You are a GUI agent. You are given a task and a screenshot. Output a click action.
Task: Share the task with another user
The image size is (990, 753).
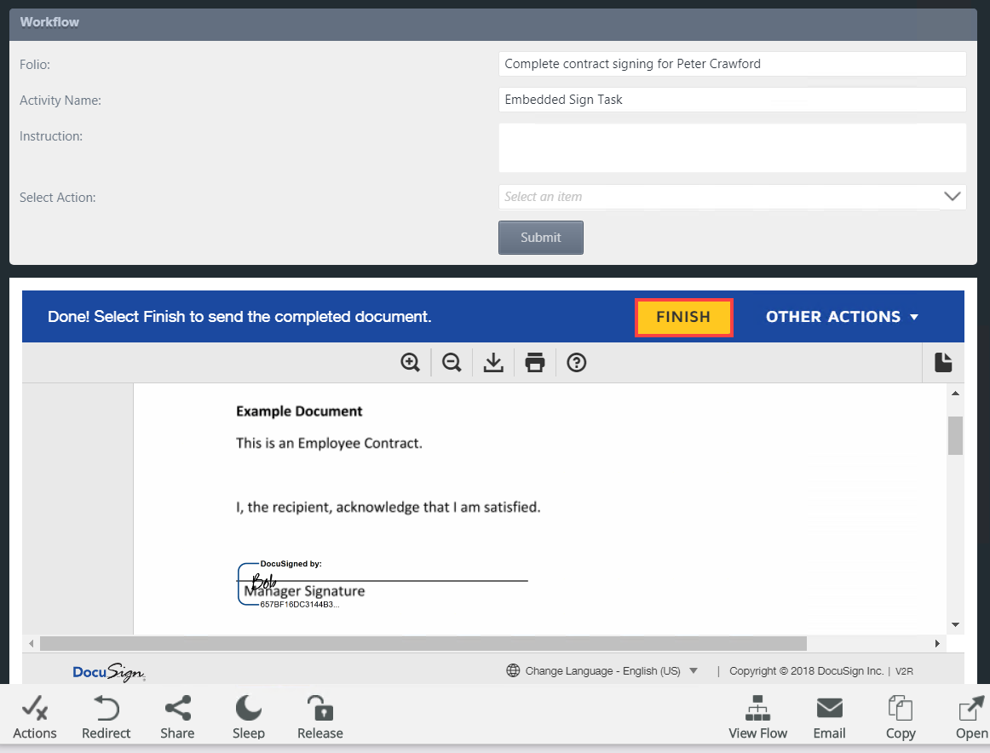(177, 718)
